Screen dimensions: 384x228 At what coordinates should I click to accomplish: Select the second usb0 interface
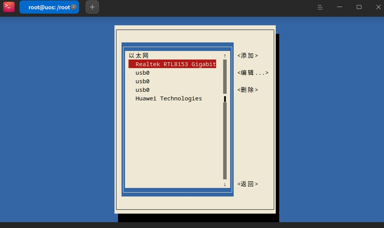(x=142, y=81)
